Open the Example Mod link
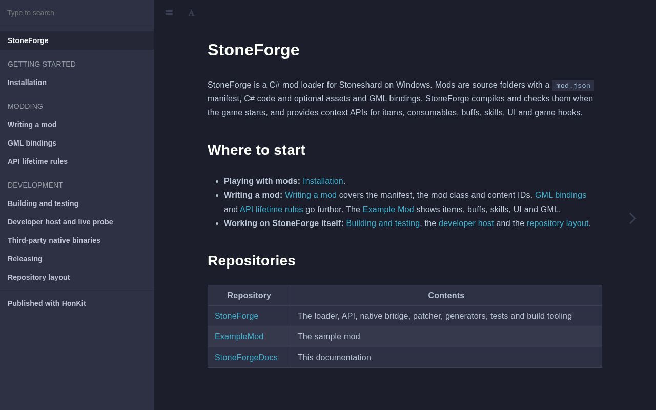 point(388,210)
